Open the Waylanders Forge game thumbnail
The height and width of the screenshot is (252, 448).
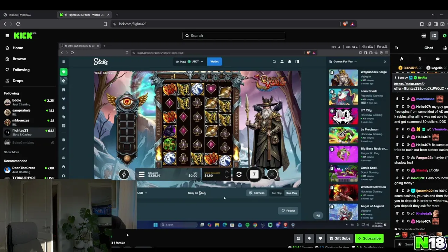pos(343,78)
